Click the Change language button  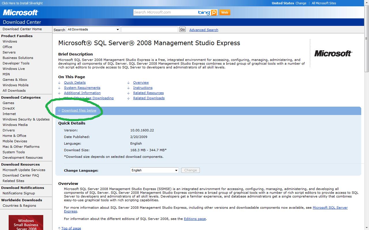[x=191, y=170]
